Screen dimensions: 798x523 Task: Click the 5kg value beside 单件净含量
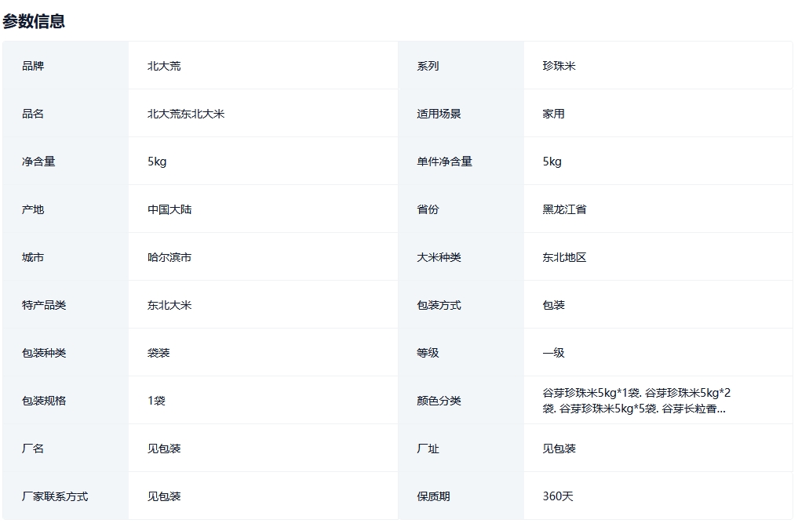(x=552, y=162)
